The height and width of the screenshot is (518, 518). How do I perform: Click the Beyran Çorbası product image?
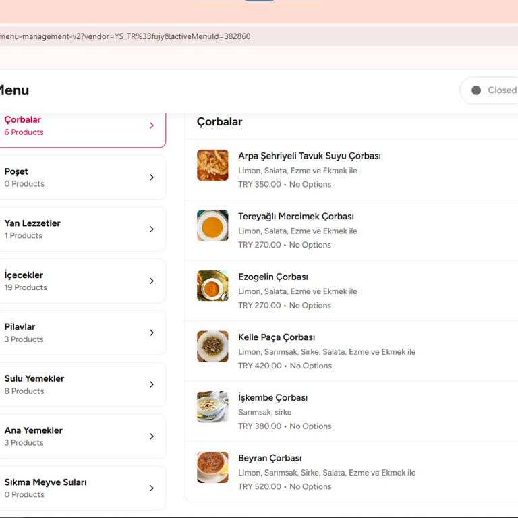coord(212,467)
